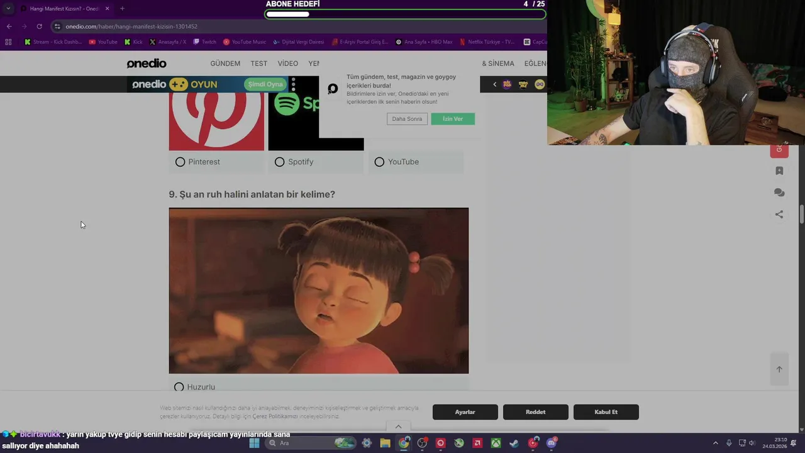Open the YouTube Music bookmark
This screenshot has width=805, height=453.
[x=245, y=42]
